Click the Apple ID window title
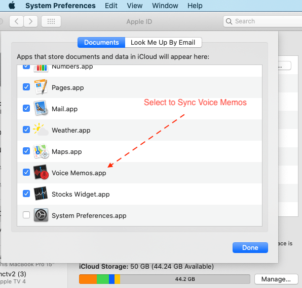 (x=139, y=21)
